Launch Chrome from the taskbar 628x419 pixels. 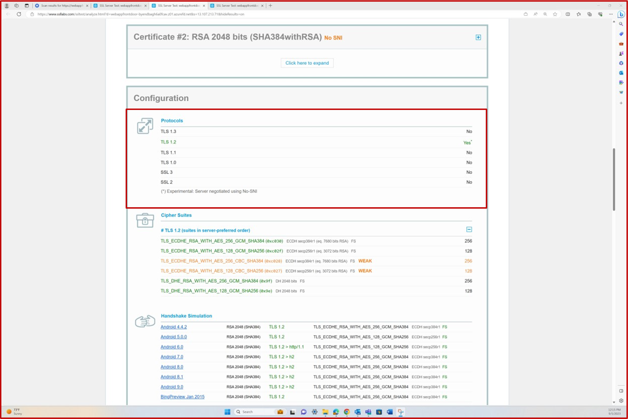pos(347,412)
